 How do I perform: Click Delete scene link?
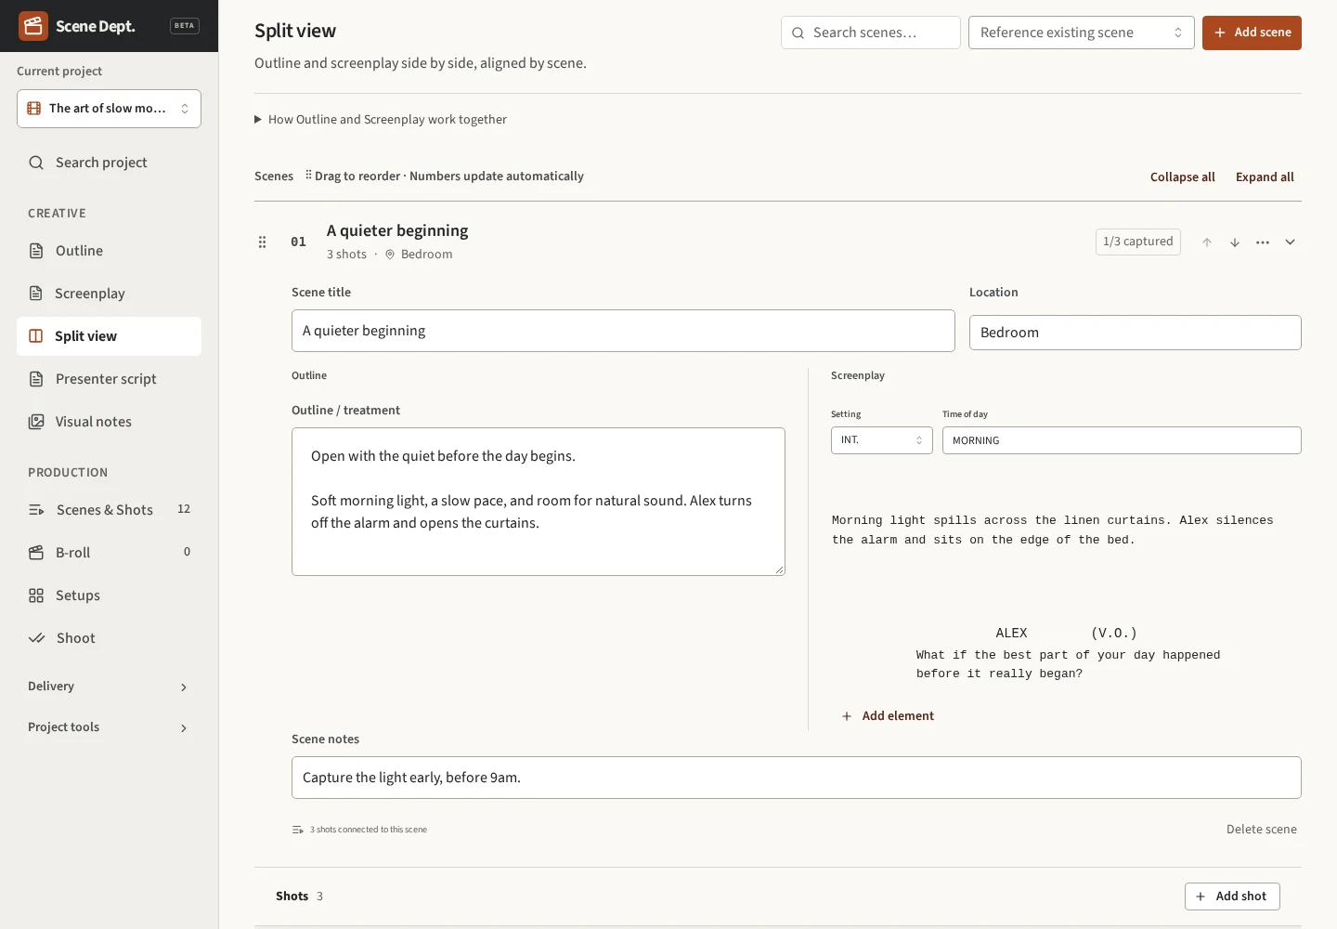pyautogui.click(x=1261, y=830)
